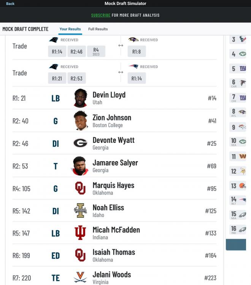Click the Oklahoma logo next to Marquis Hayes

[x=80, y=188]
